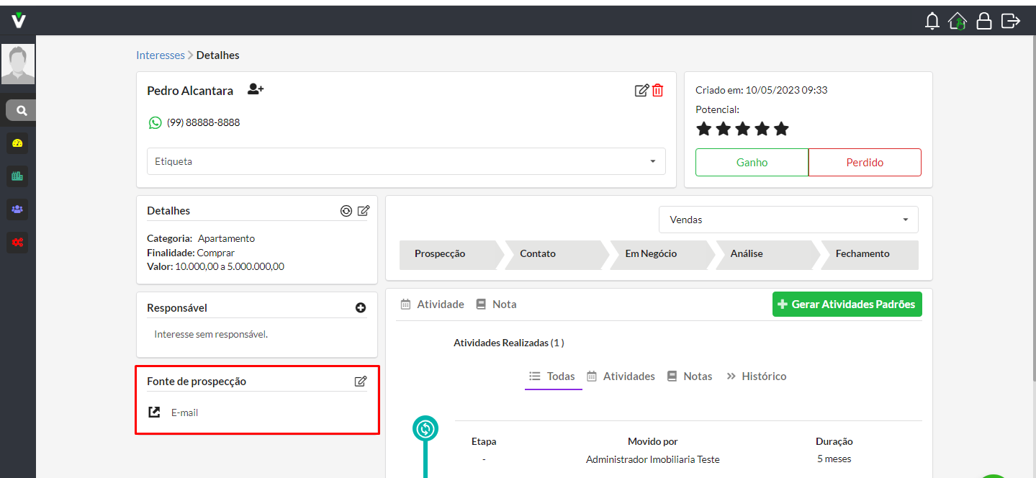Delete the interest with the red trash icon
The image size is (1036, 478).
coord(657,90)
